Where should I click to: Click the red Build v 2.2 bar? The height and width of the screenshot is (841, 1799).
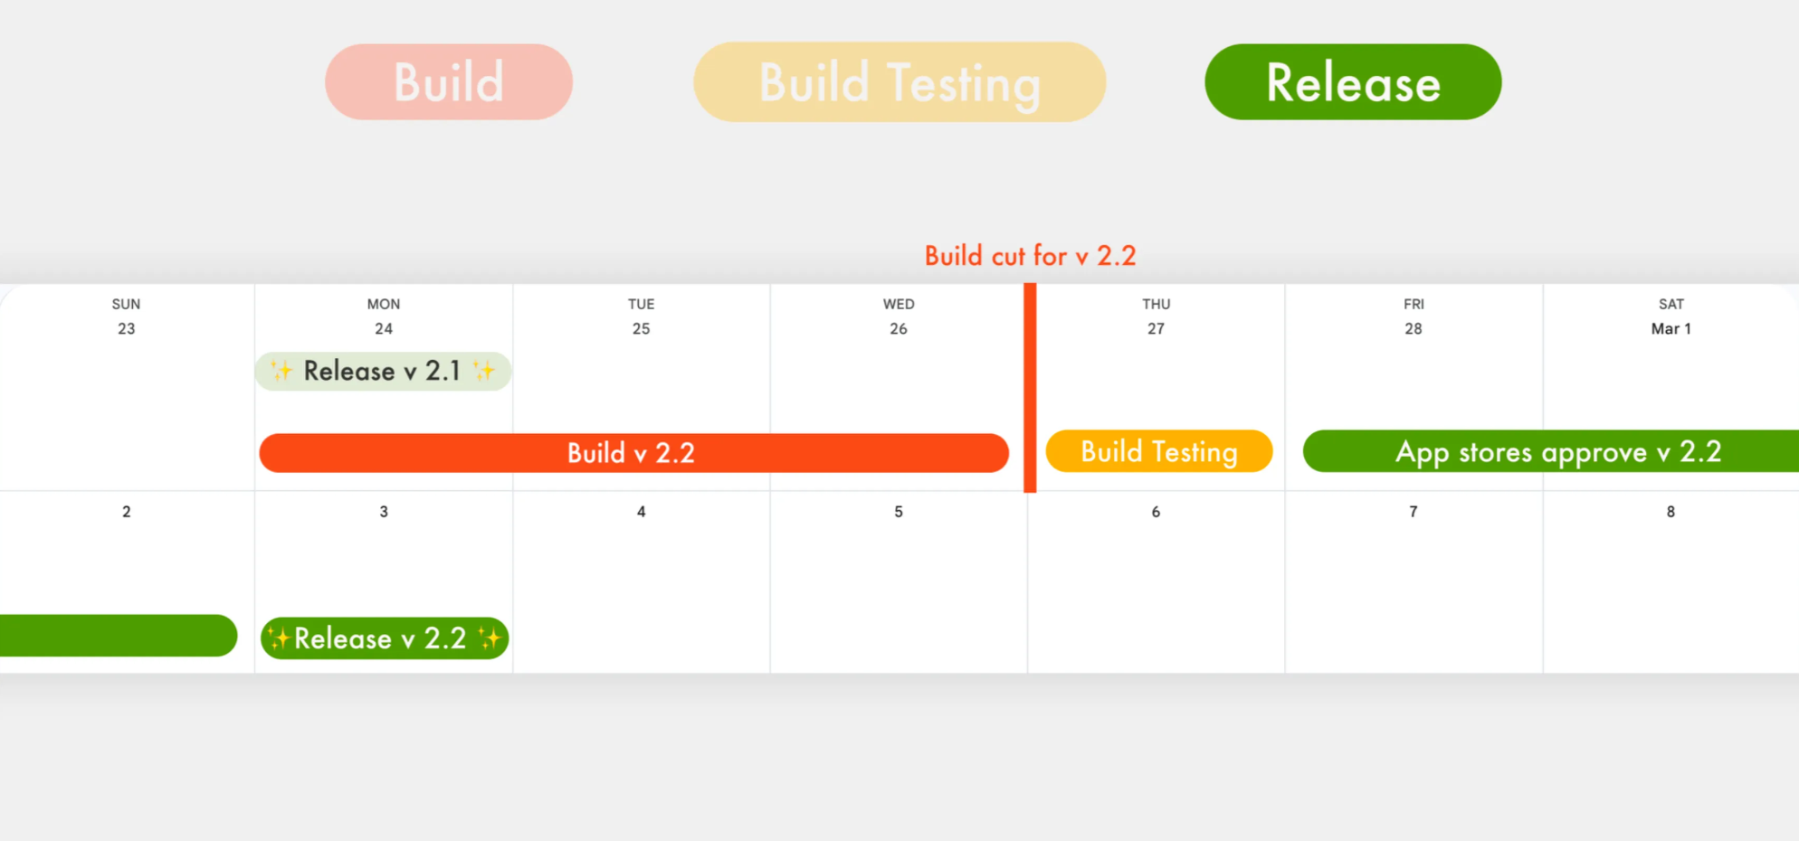click(633, 452)
